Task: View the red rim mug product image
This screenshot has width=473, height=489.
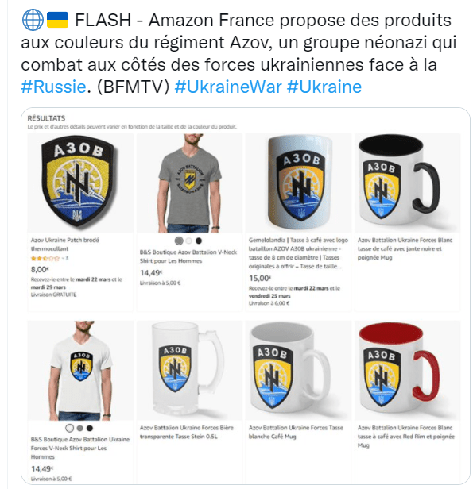Action: point(408,371)
